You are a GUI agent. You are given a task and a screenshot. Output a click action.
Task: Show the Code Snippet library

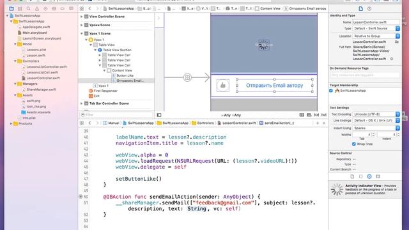[x=360, y=176]
